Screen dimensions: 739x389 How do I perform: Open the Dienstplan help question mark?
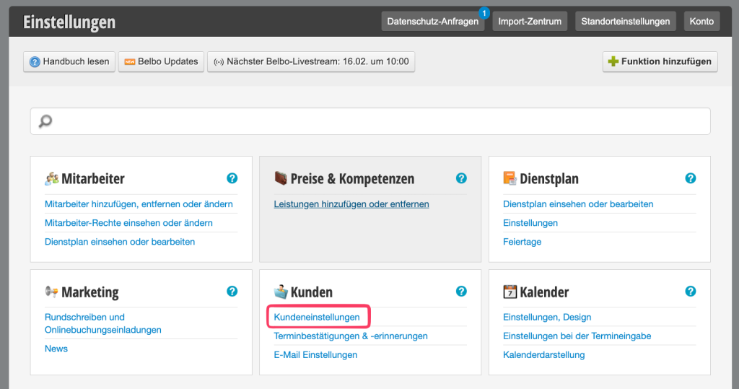[x=691, y=178]
